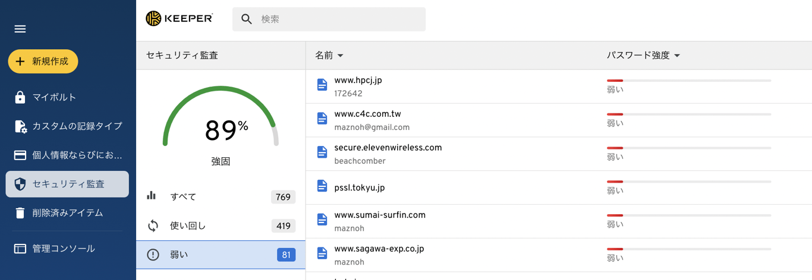
Task: Open the www.hpcj.jp record name
Action: 358,80
